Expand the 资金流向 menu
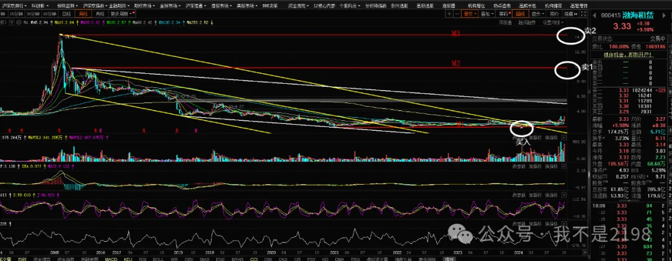 [x=297, y=6]
